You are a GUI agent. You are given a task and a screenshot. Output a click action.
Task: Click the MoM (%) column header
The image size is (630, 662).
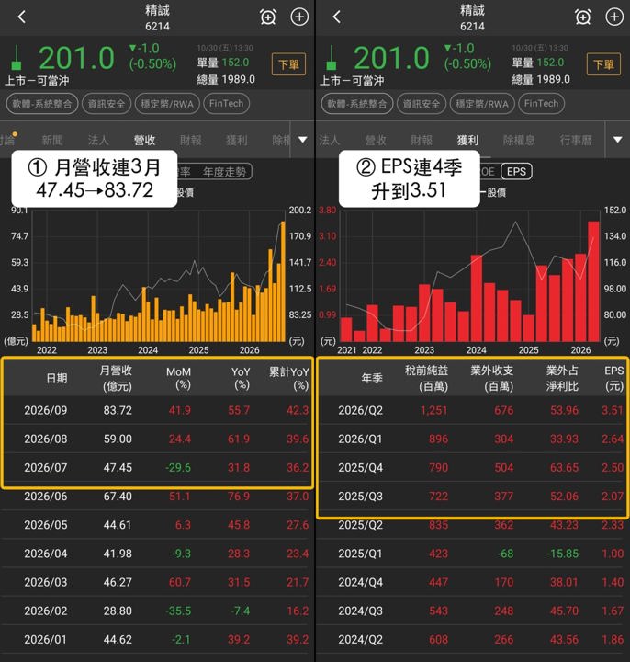(179, 378)
